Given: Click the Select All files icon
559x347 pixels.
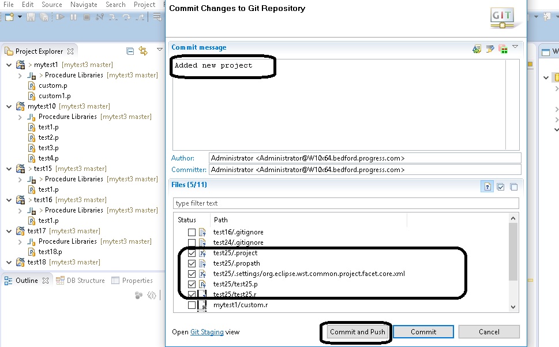Looking at the screenshot, I should 501,186.
